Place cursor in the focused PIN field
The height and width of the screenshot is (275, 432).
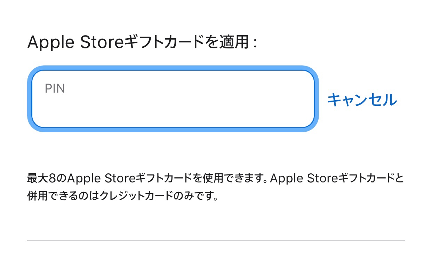[173, 99]
